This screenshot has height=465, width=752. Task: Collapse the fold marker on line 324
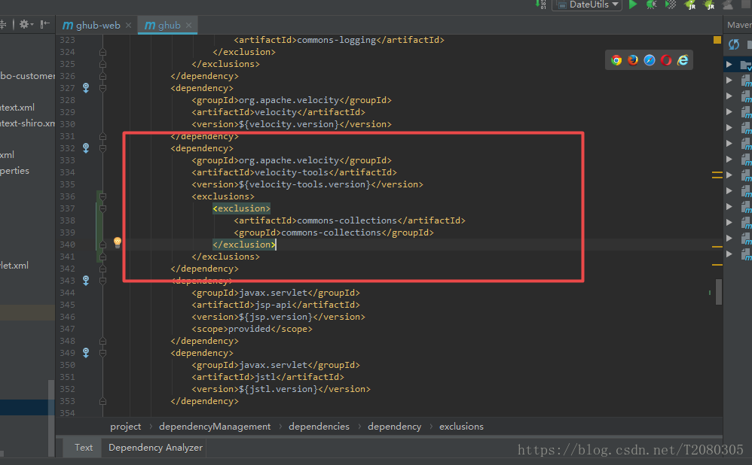(x=102, y=52)
